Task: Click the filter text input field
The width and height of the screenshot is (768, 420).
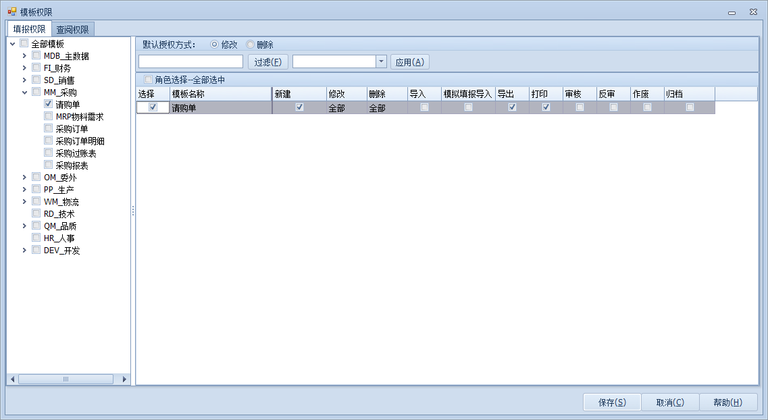Action: 190,61
